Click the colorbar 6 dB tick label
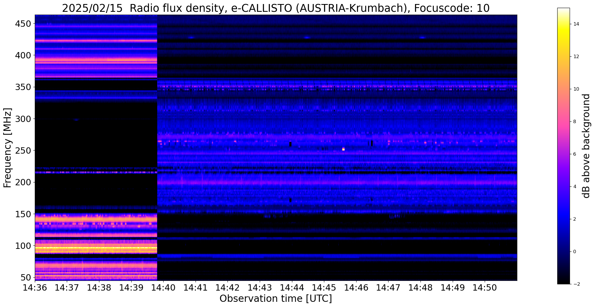The height and width of the screenshot is (307, 595). pyautogui.click(x=575, y=154)
